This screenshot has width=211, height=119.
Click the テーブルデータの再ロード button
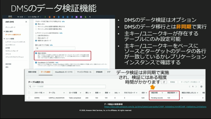191,82
